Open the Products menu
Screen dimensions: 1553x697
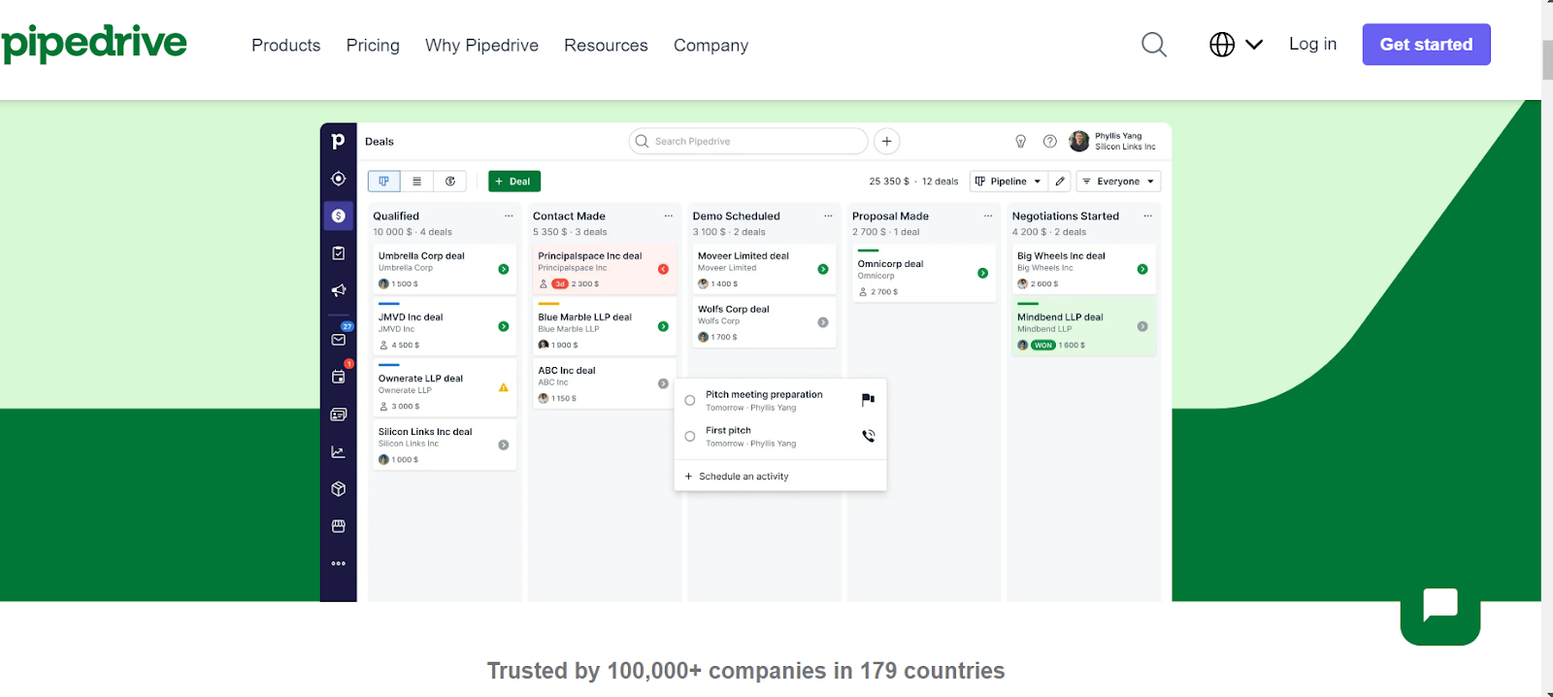(x=285, y=46)
